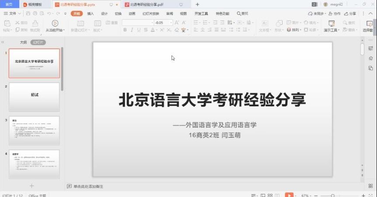This screenshot has width=377, height=197.
Task: Click the bold formatting icon
Action: tap(125, 30)
